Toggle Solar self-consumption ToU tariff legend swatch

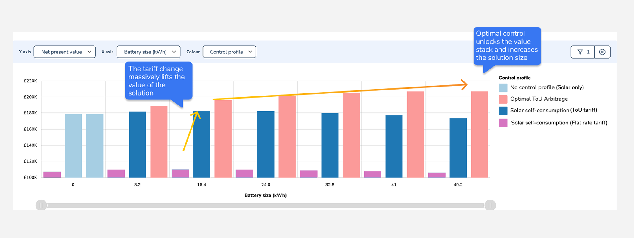pyautogui.click(x=503, y=111)
